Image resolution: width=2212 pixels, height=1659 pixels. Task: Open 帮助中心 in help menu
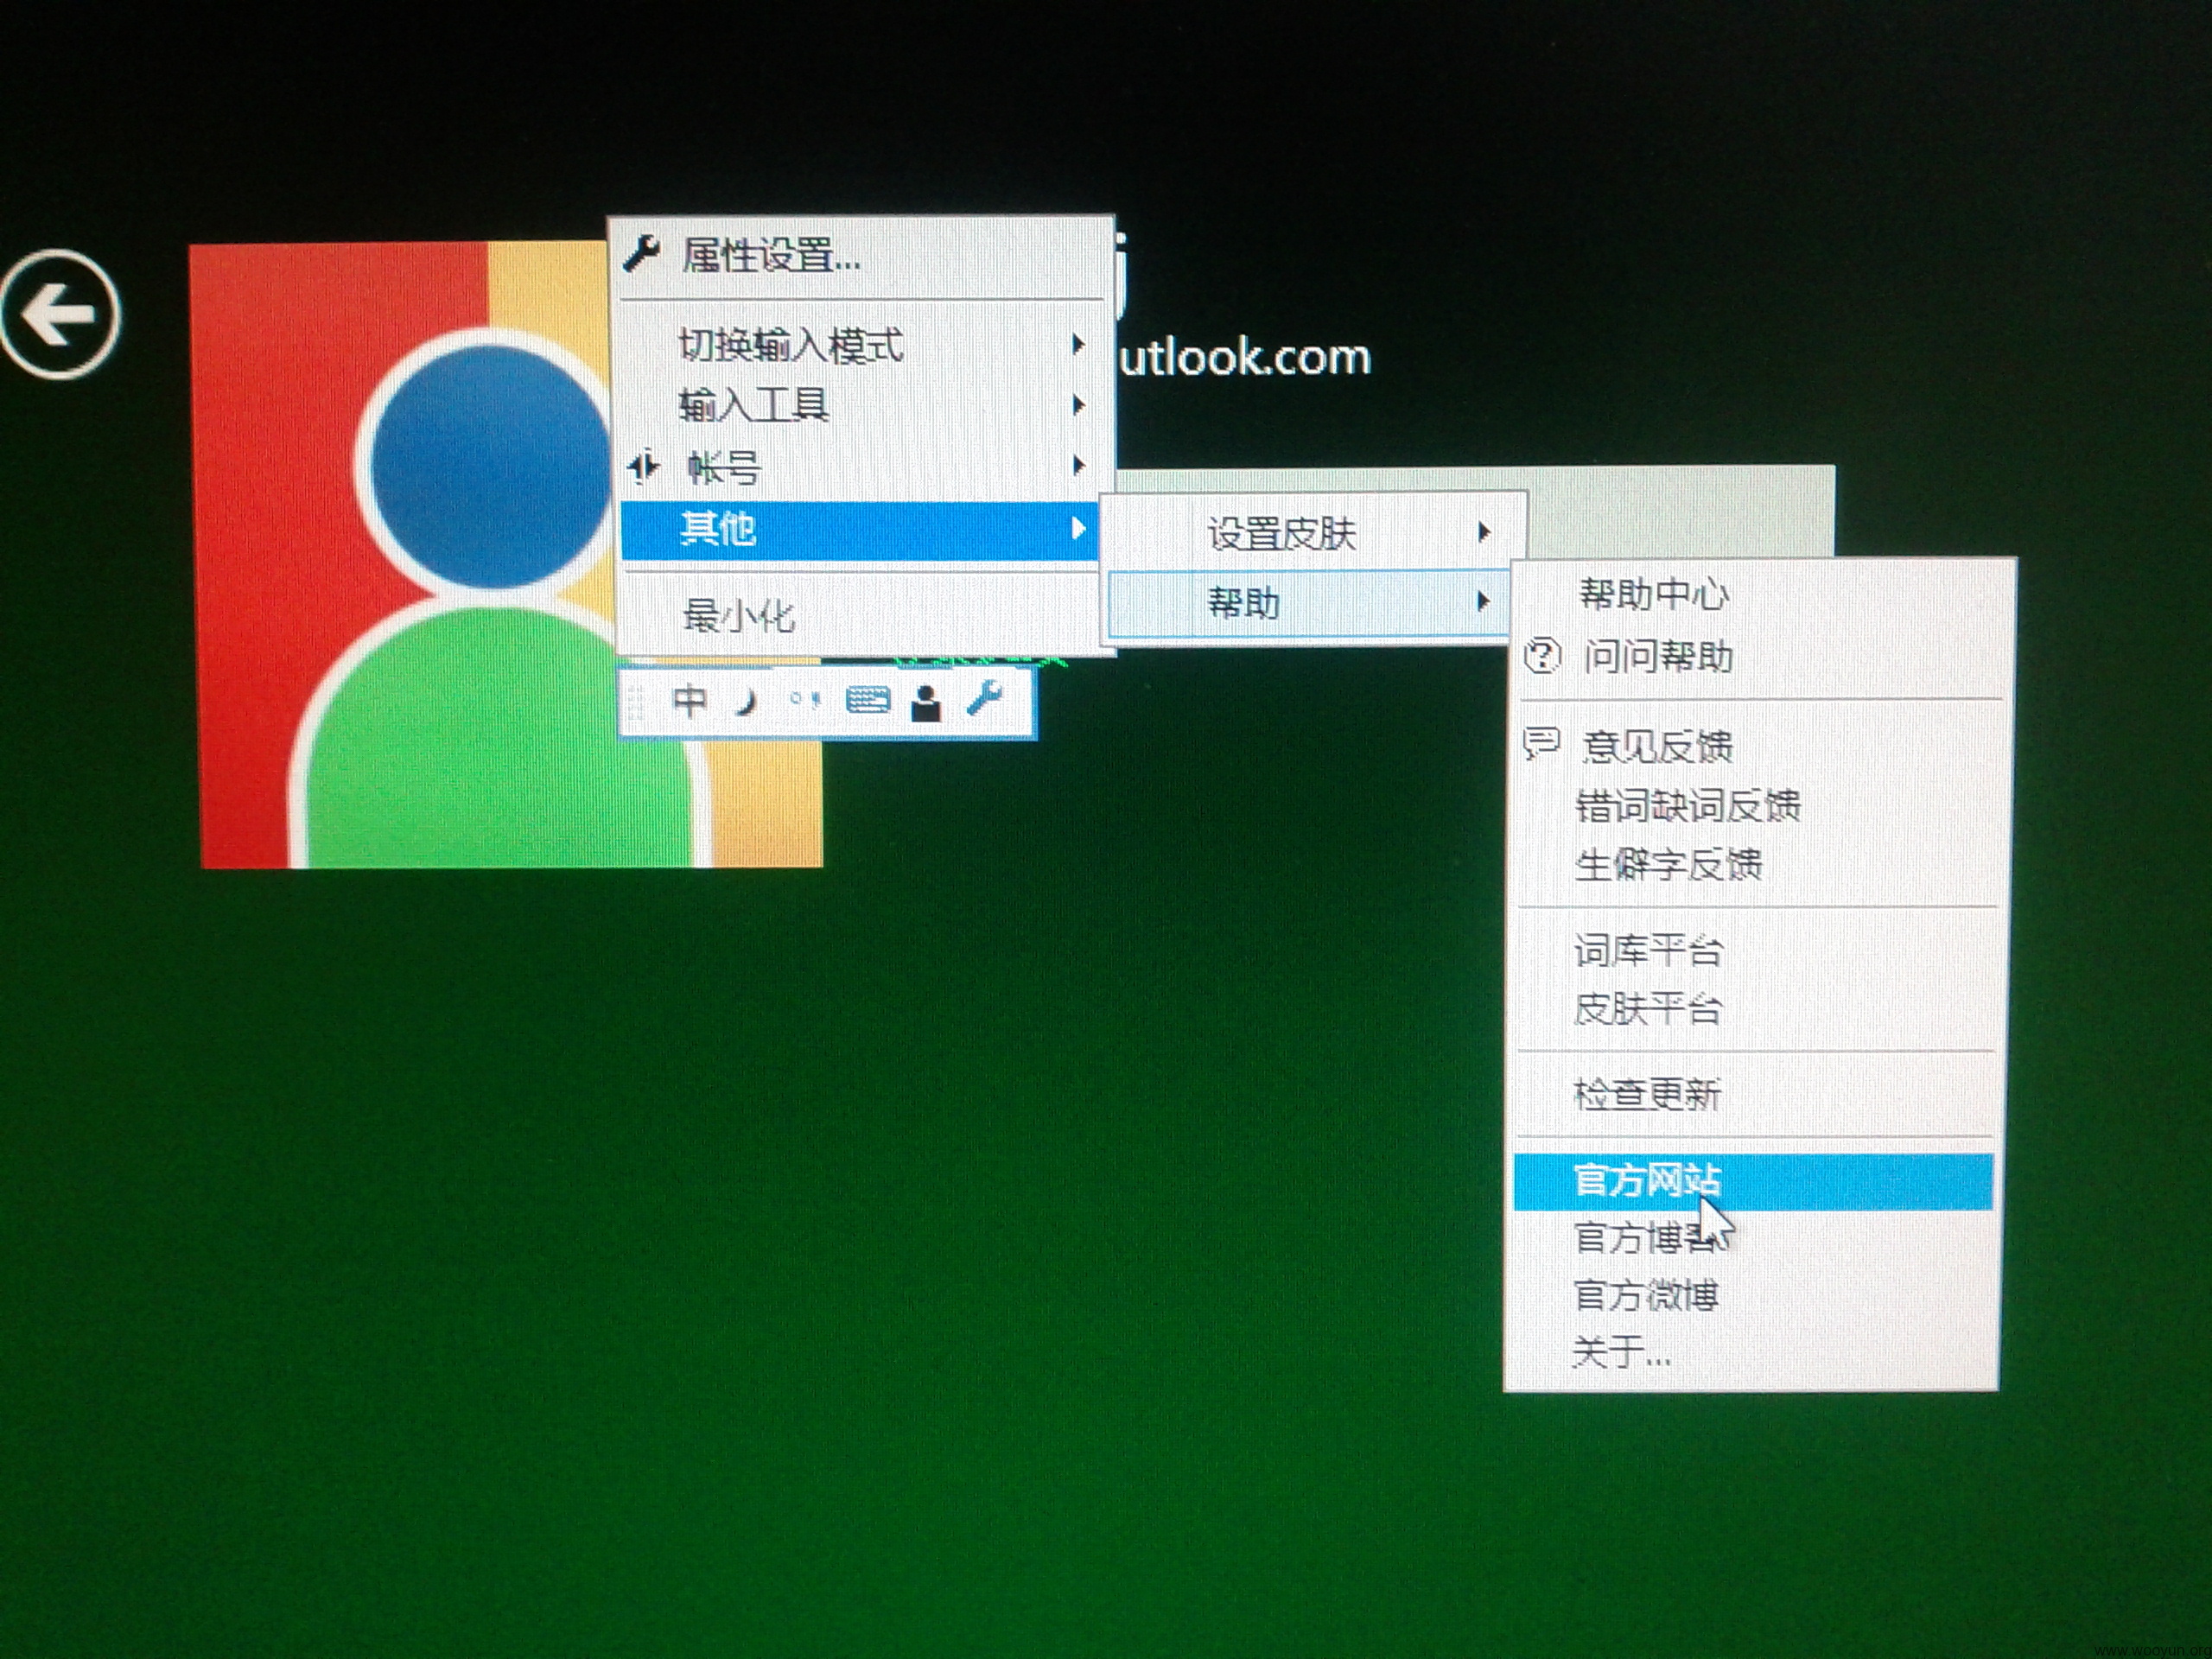point(1760,595)
